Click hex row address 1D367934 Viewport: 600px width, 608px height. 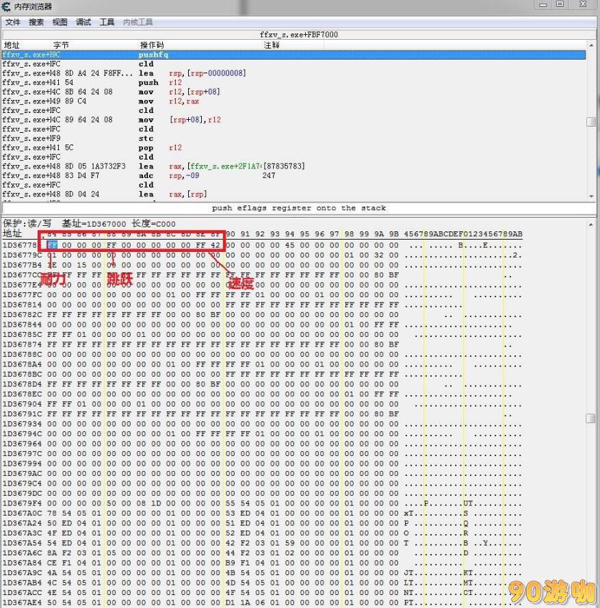coord(22,425)
